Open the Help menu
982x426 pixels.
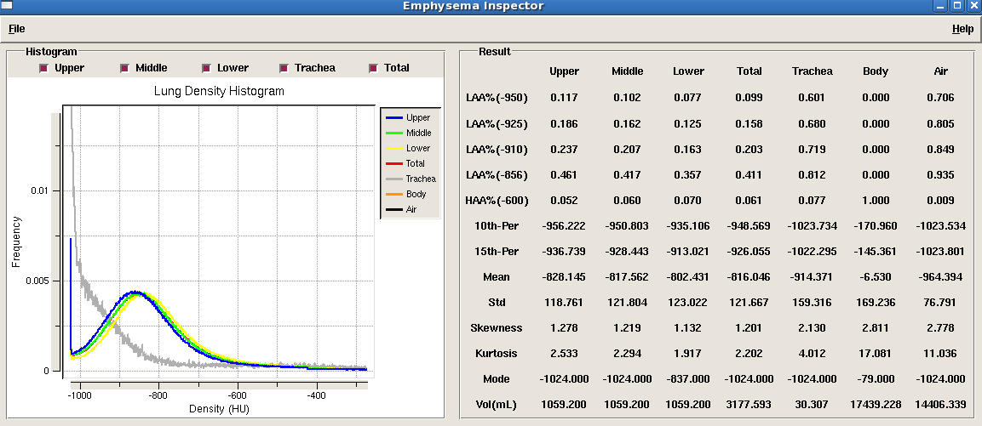(962, 29)
